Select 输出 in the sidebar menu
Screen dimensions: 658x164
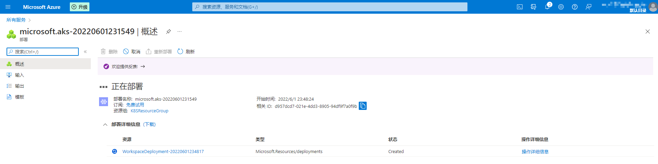[x=45, y=86]
